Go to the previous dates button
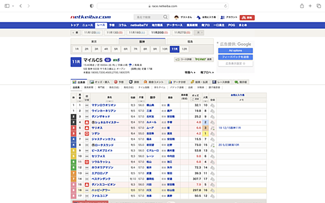This screenshot has width=325, height=203. pos(75,33)
